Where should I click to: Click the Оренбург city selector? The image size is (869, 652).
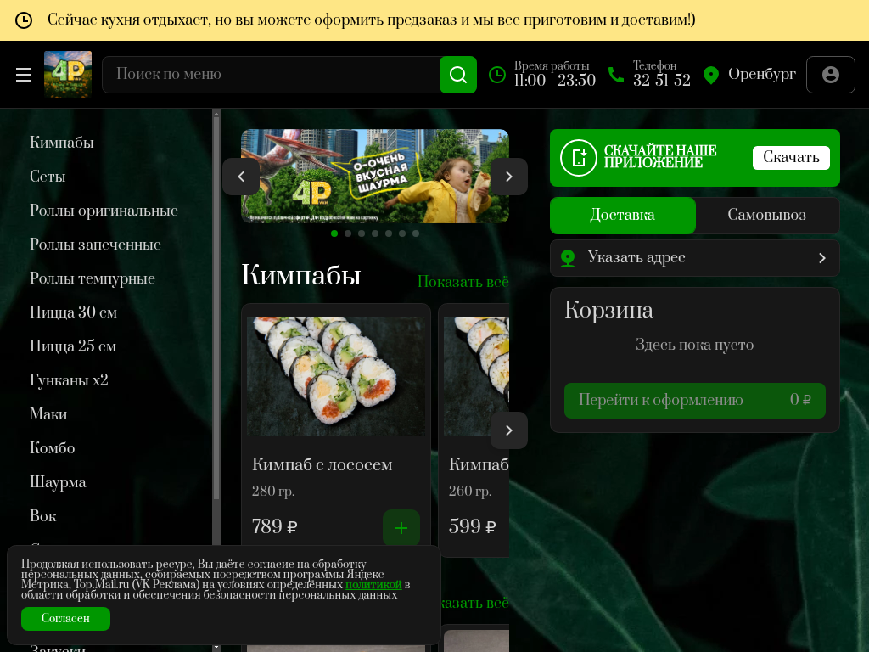pyautogui.click(x=762, y=75)
